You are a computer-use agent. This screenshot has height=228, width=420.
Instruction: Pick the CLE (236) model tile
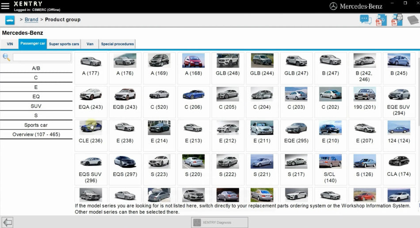[x=91, y=133]
